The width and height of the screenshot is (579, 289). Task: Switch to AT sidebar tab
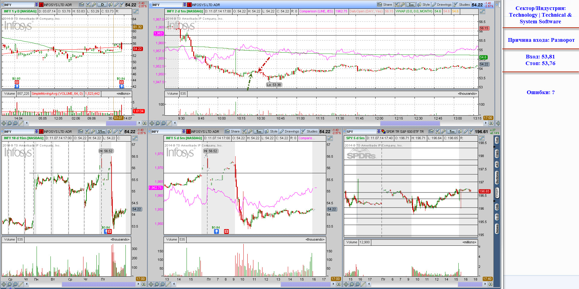[x=497, y=165]
